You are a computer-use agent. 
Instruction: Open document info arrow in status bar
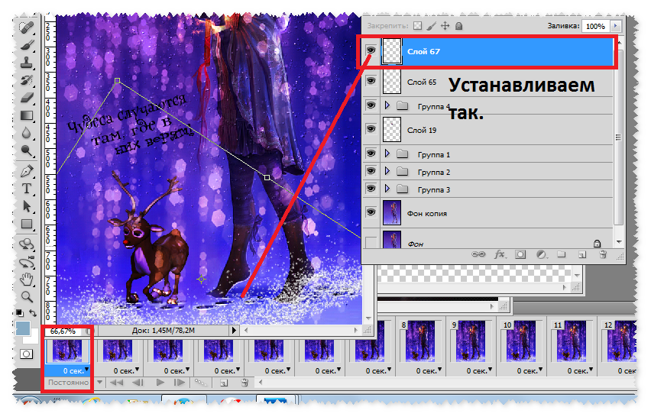coord(234,330)
